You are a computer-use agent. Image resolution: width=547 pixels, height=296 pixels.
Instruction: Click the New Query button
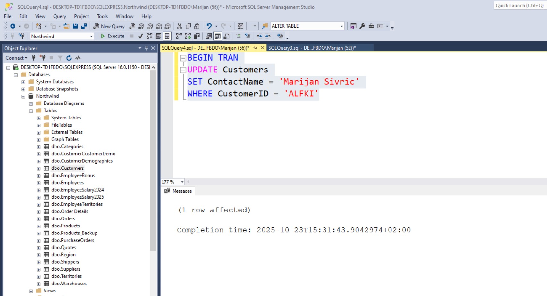[109, 26]
